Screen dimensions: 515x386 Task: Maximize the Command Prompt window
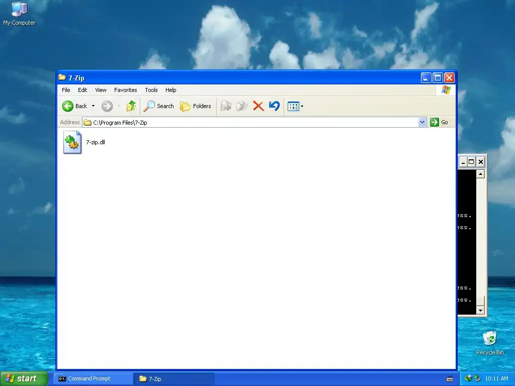click(471, 162)
